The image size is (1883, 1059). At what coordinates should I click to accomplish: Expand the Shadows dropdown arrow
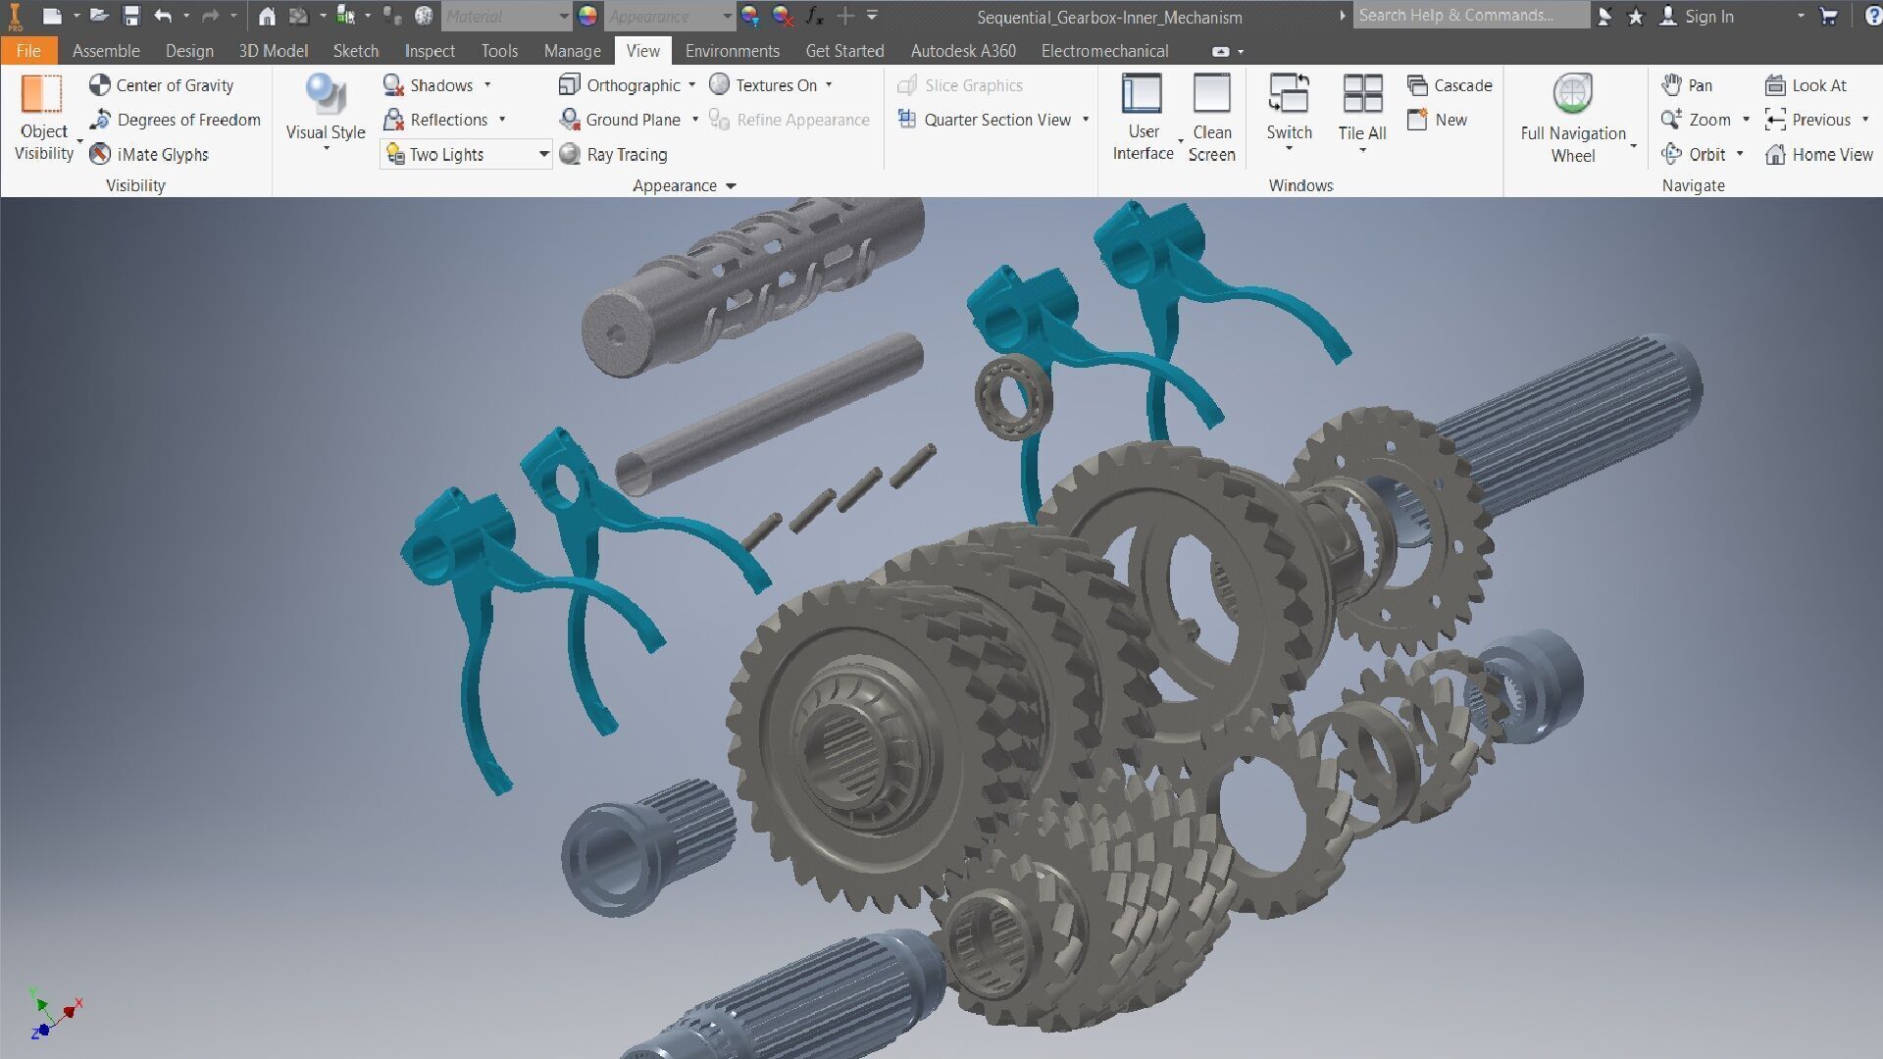click(487, 85)
